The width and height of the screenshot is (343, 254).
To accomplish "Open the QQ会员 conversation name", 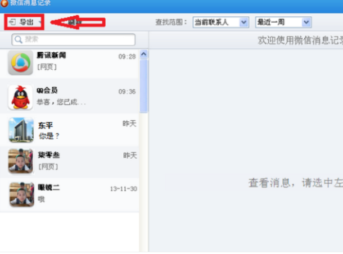I will pos(47,90).
